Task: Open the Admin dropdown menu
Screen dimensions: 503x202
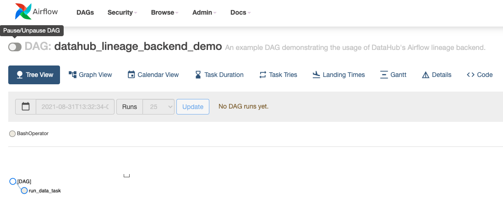Action: click(204, 12)
